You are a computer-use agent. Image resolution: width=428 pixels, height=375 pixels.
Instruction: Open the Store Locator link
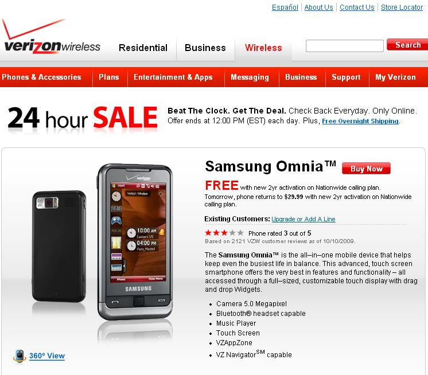[x=402, y=7]
